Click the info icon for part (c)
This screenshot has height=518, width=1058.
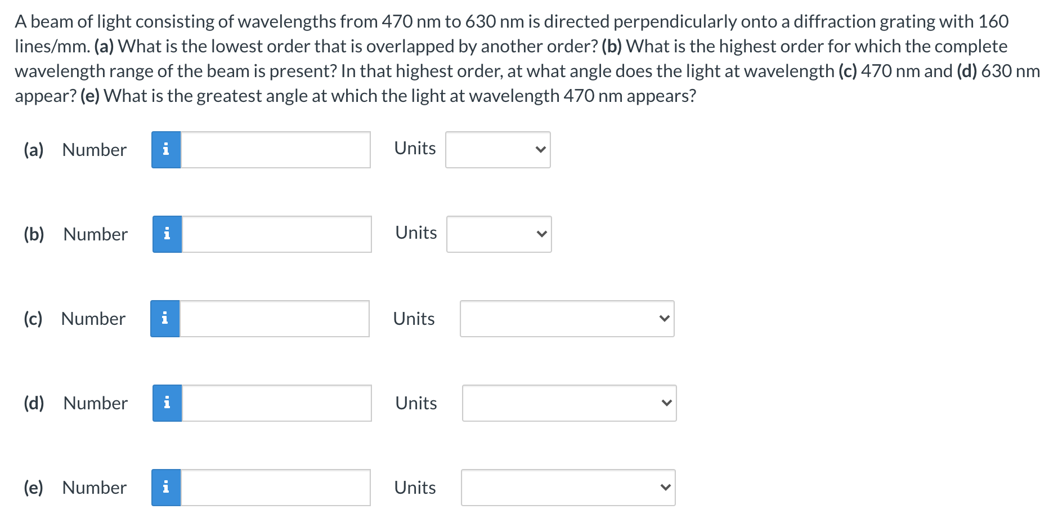pyautogui.click(x=164, y=318)
